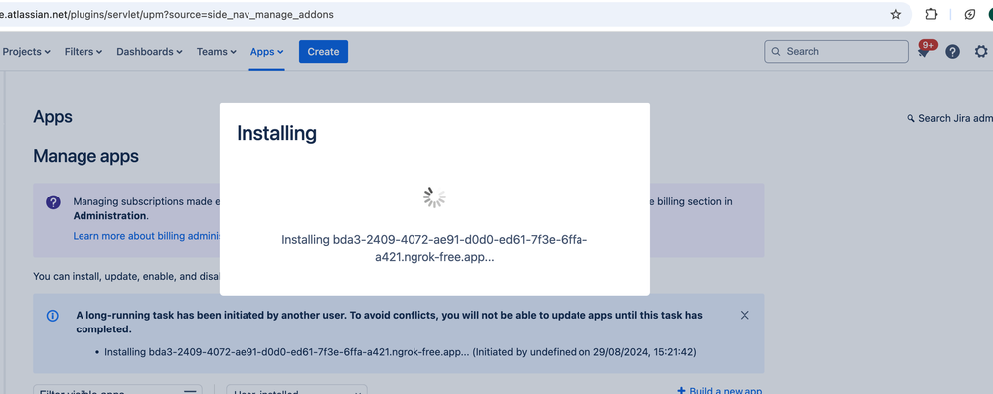Screen dimensions: 993x394
Task: Click the Initiated by undefined task line
Action: (x=401, y=352)
